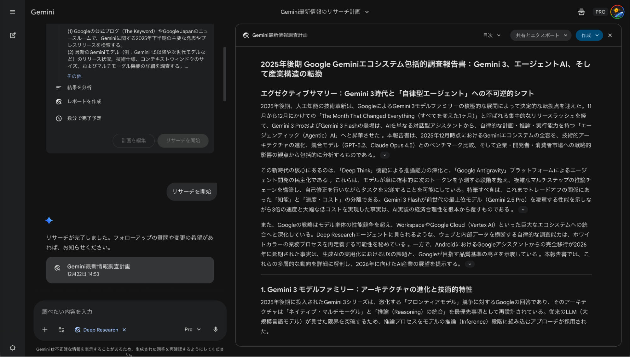Viewport: 630px width, 357px height.
Task: Click the Deep Research icon beside the report title
Action: coord(246,35)
